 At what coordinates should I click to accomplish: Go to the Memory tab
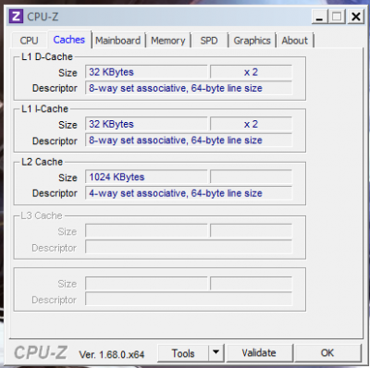168,41
